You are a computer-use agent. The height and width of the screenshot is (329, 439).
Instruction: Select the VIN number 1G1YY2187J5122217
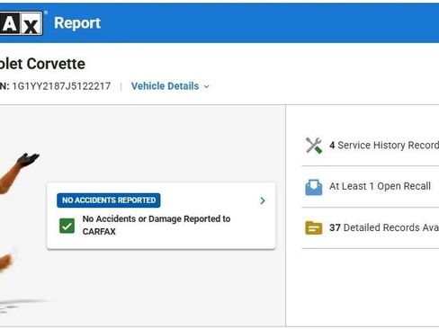pyautogui.click(x=61, y=86)
